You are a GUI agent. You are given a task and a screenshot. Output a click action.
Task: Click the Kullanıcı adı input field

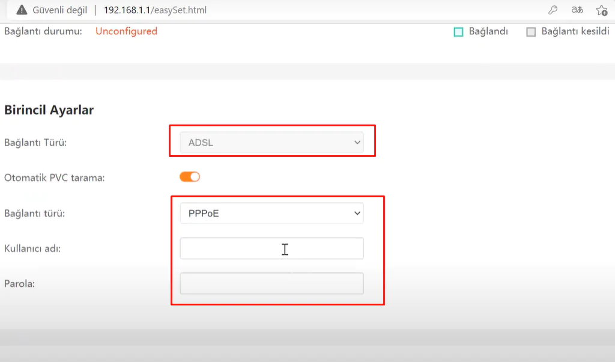pos(271,248)
